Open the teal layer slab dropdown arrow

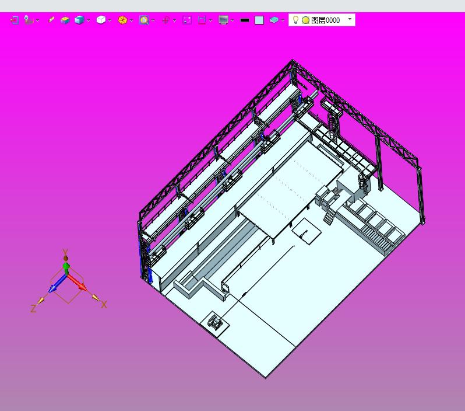(283, 20)
